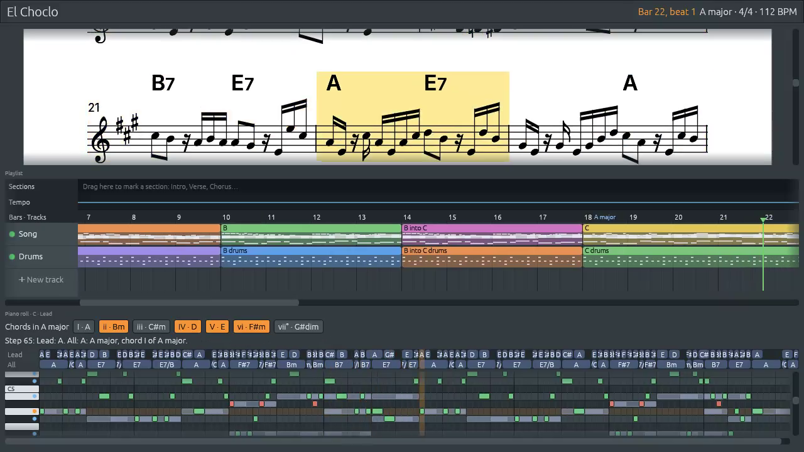Image resolution: width=804 pixels, height=452 pixels.
Task: Add a track with New track
Action: click(41, 279)
